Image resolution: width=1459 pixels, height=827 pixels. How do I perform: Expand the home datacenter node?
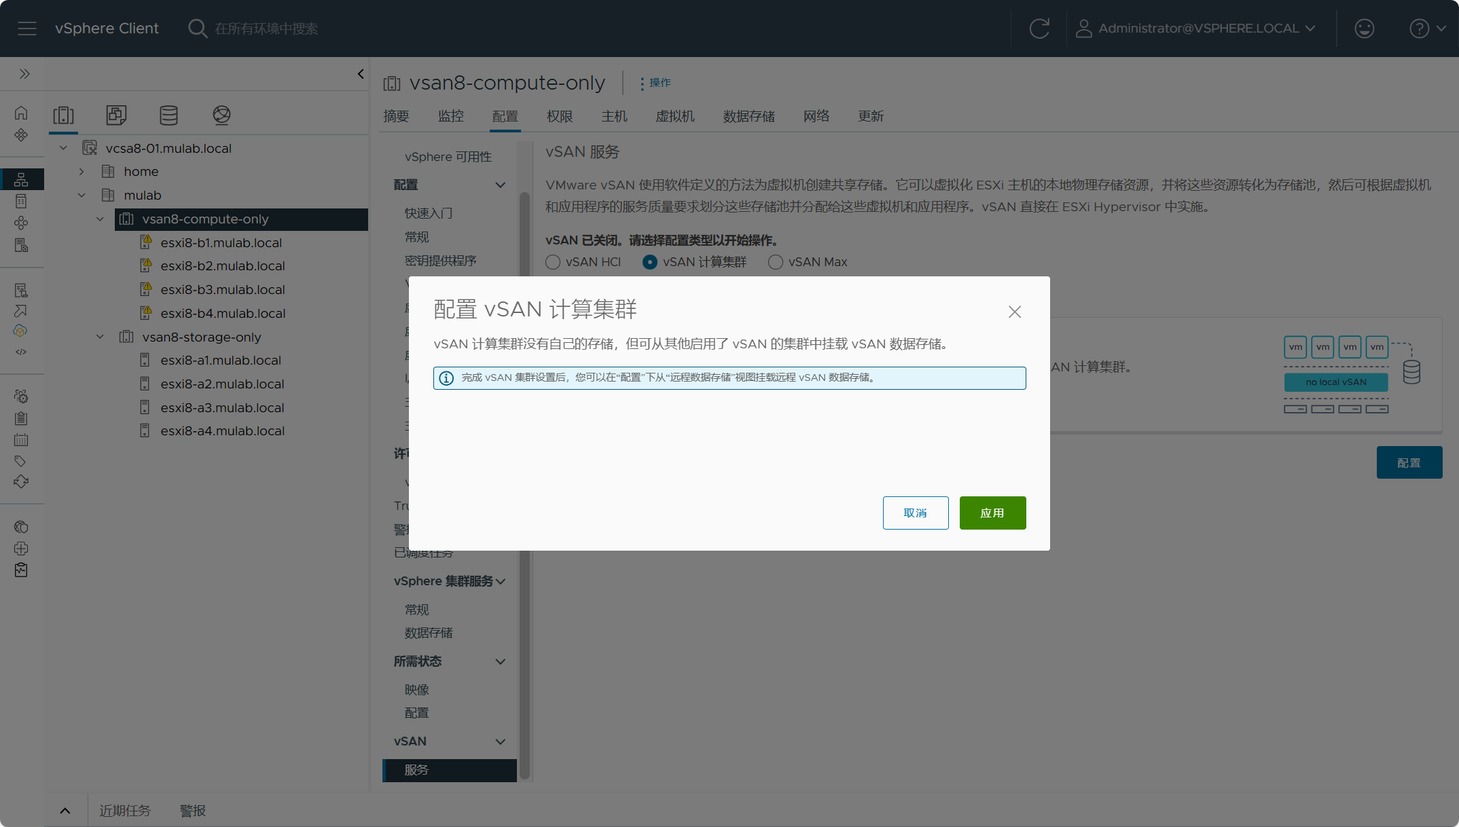[82, 172]
